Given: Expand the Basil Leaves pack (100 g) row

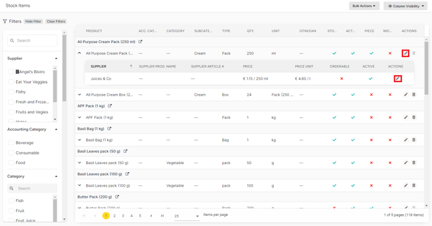Looking at the screenshot, I should click(x=80, y=185).
